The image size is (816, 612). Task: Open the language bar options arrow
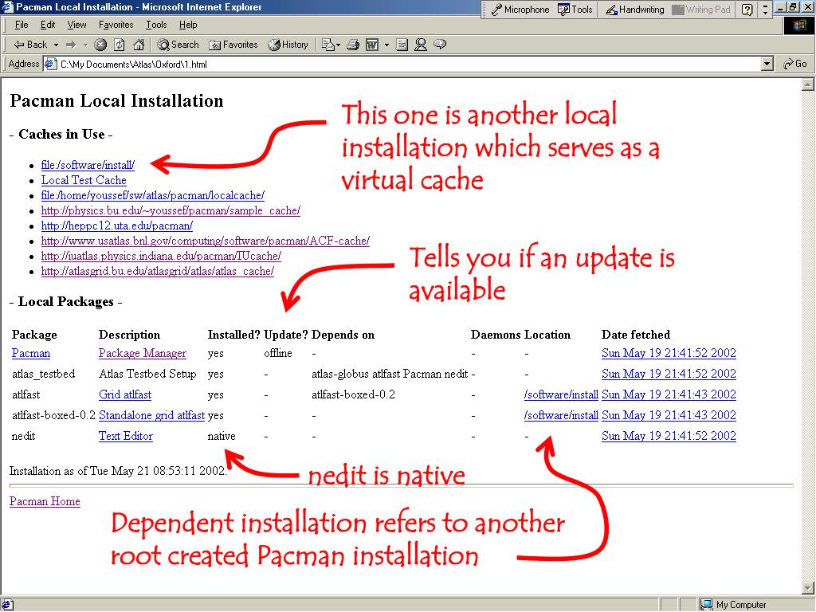(765, 10)
